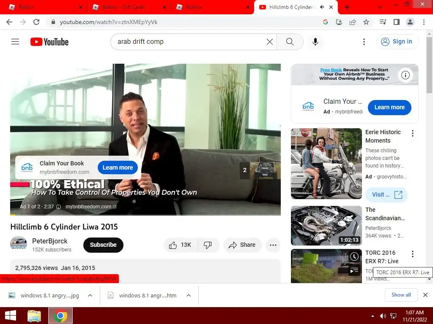Open the Eerie Historic Moments ad image
Image resolution: width=433 pixels, height=324 pixels.
click(326, 164)
